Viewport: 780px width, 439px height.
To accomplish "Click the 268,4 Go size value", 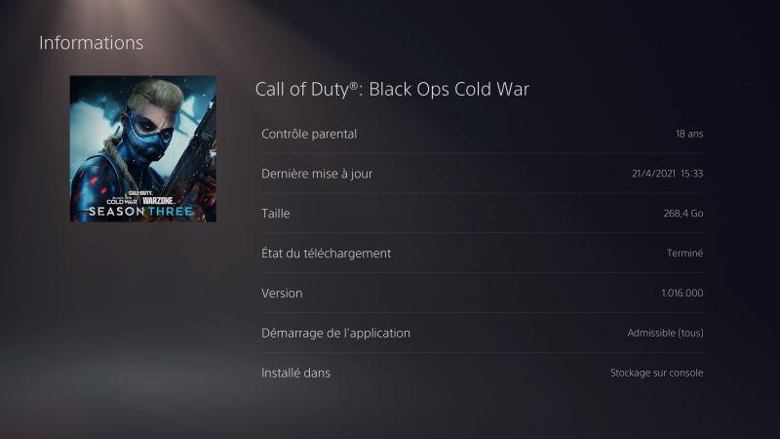I will [683, 213].
